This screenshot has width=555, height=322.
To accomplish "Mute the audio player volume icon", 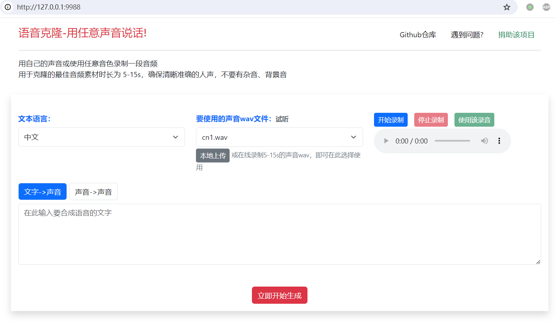I will coord(484,141).
